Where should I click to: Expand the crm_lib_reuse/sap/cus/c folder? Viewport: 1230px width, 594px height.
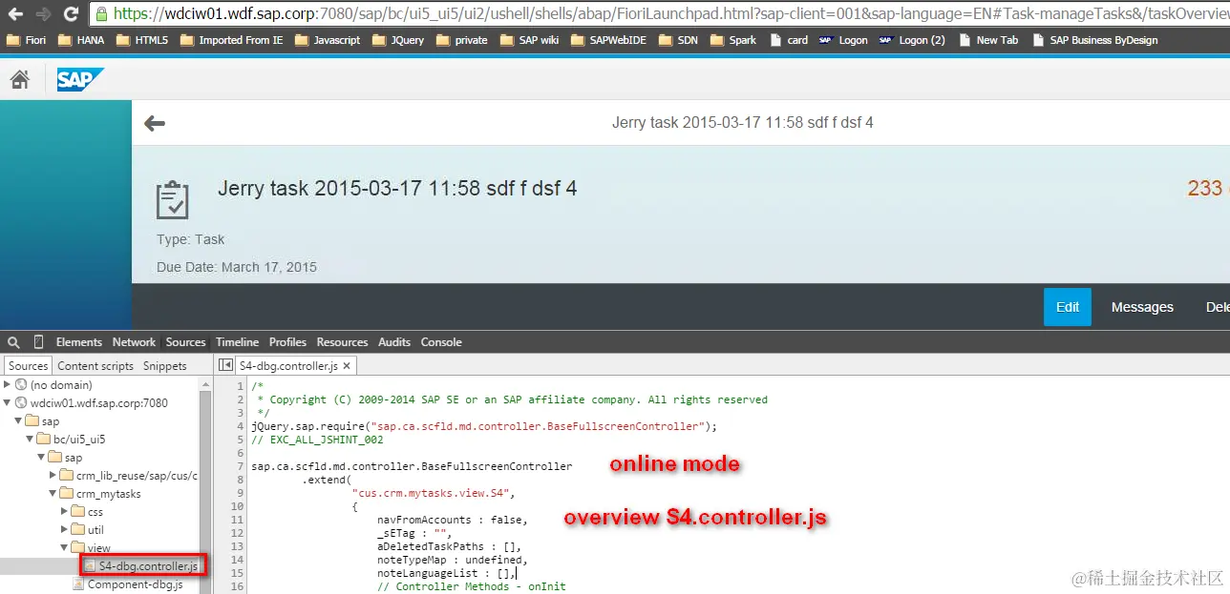(53, 475)
